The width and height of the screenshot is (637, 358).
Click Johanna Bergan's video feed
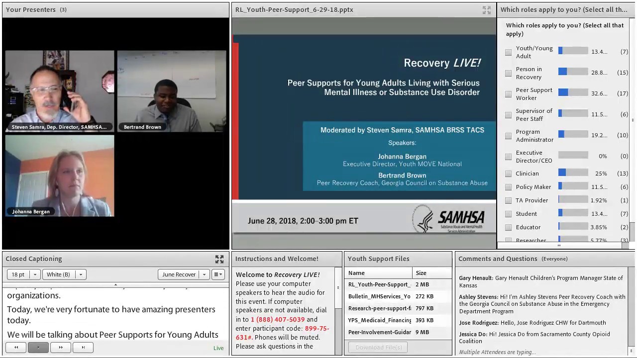click(x=60, y=176)
